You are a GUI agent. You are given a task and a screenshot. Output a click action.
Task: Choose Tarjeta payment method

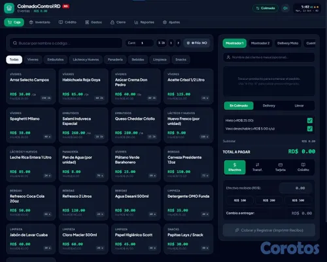[x=281, y=167]
